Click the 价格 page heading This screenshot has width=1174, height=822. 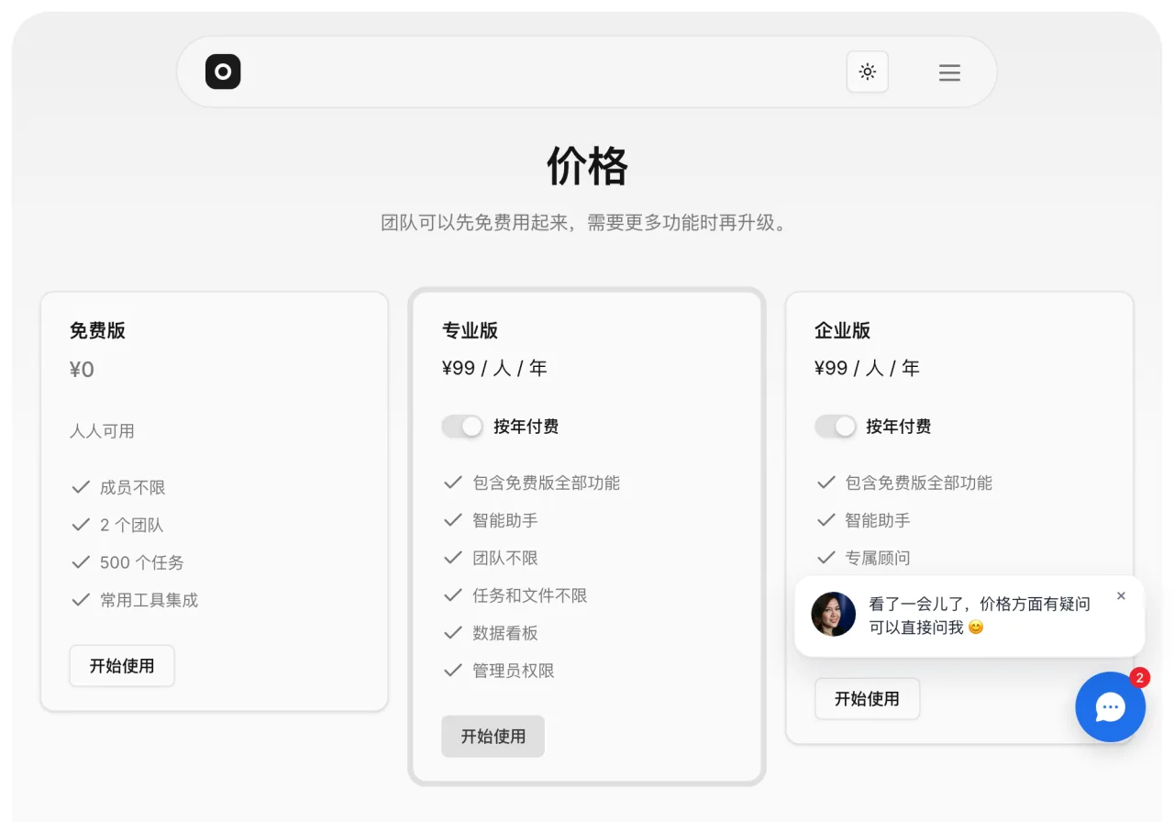(x=587, y=166)
